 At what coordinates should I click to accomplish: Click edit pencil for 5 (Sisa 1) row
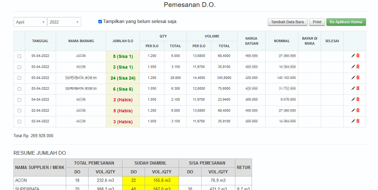[x=353, y=56]
